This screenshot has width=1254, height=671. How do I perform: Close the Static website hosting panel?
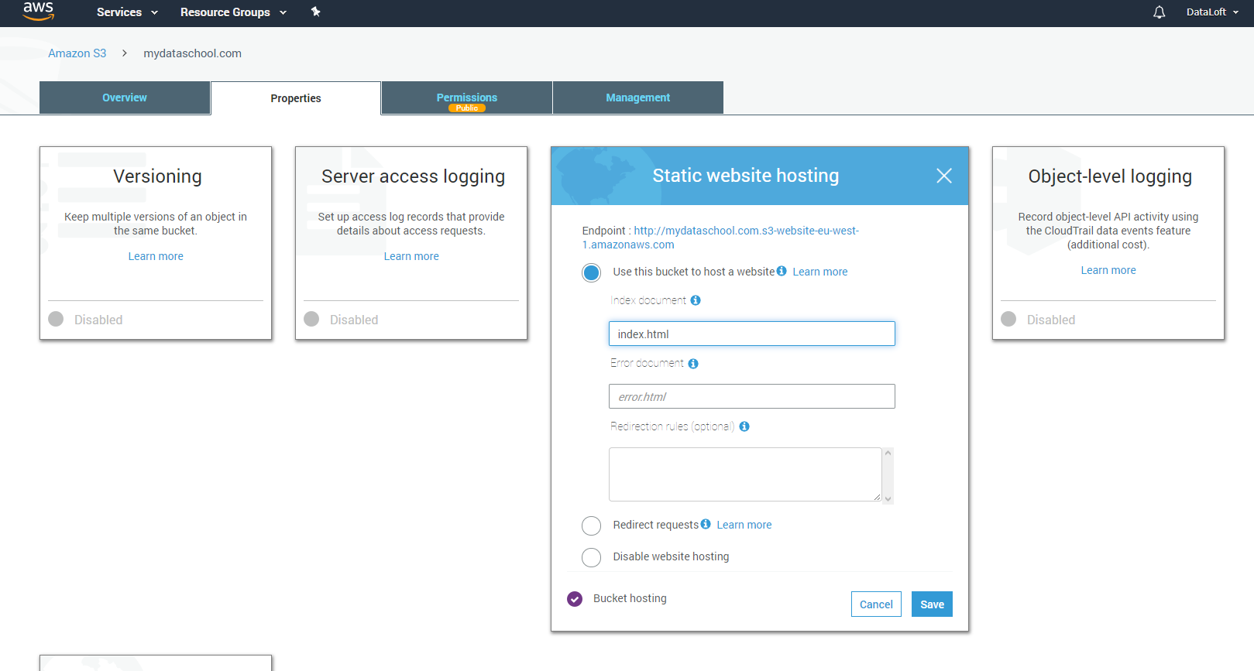pyautogui.click(x=944, y=176)
